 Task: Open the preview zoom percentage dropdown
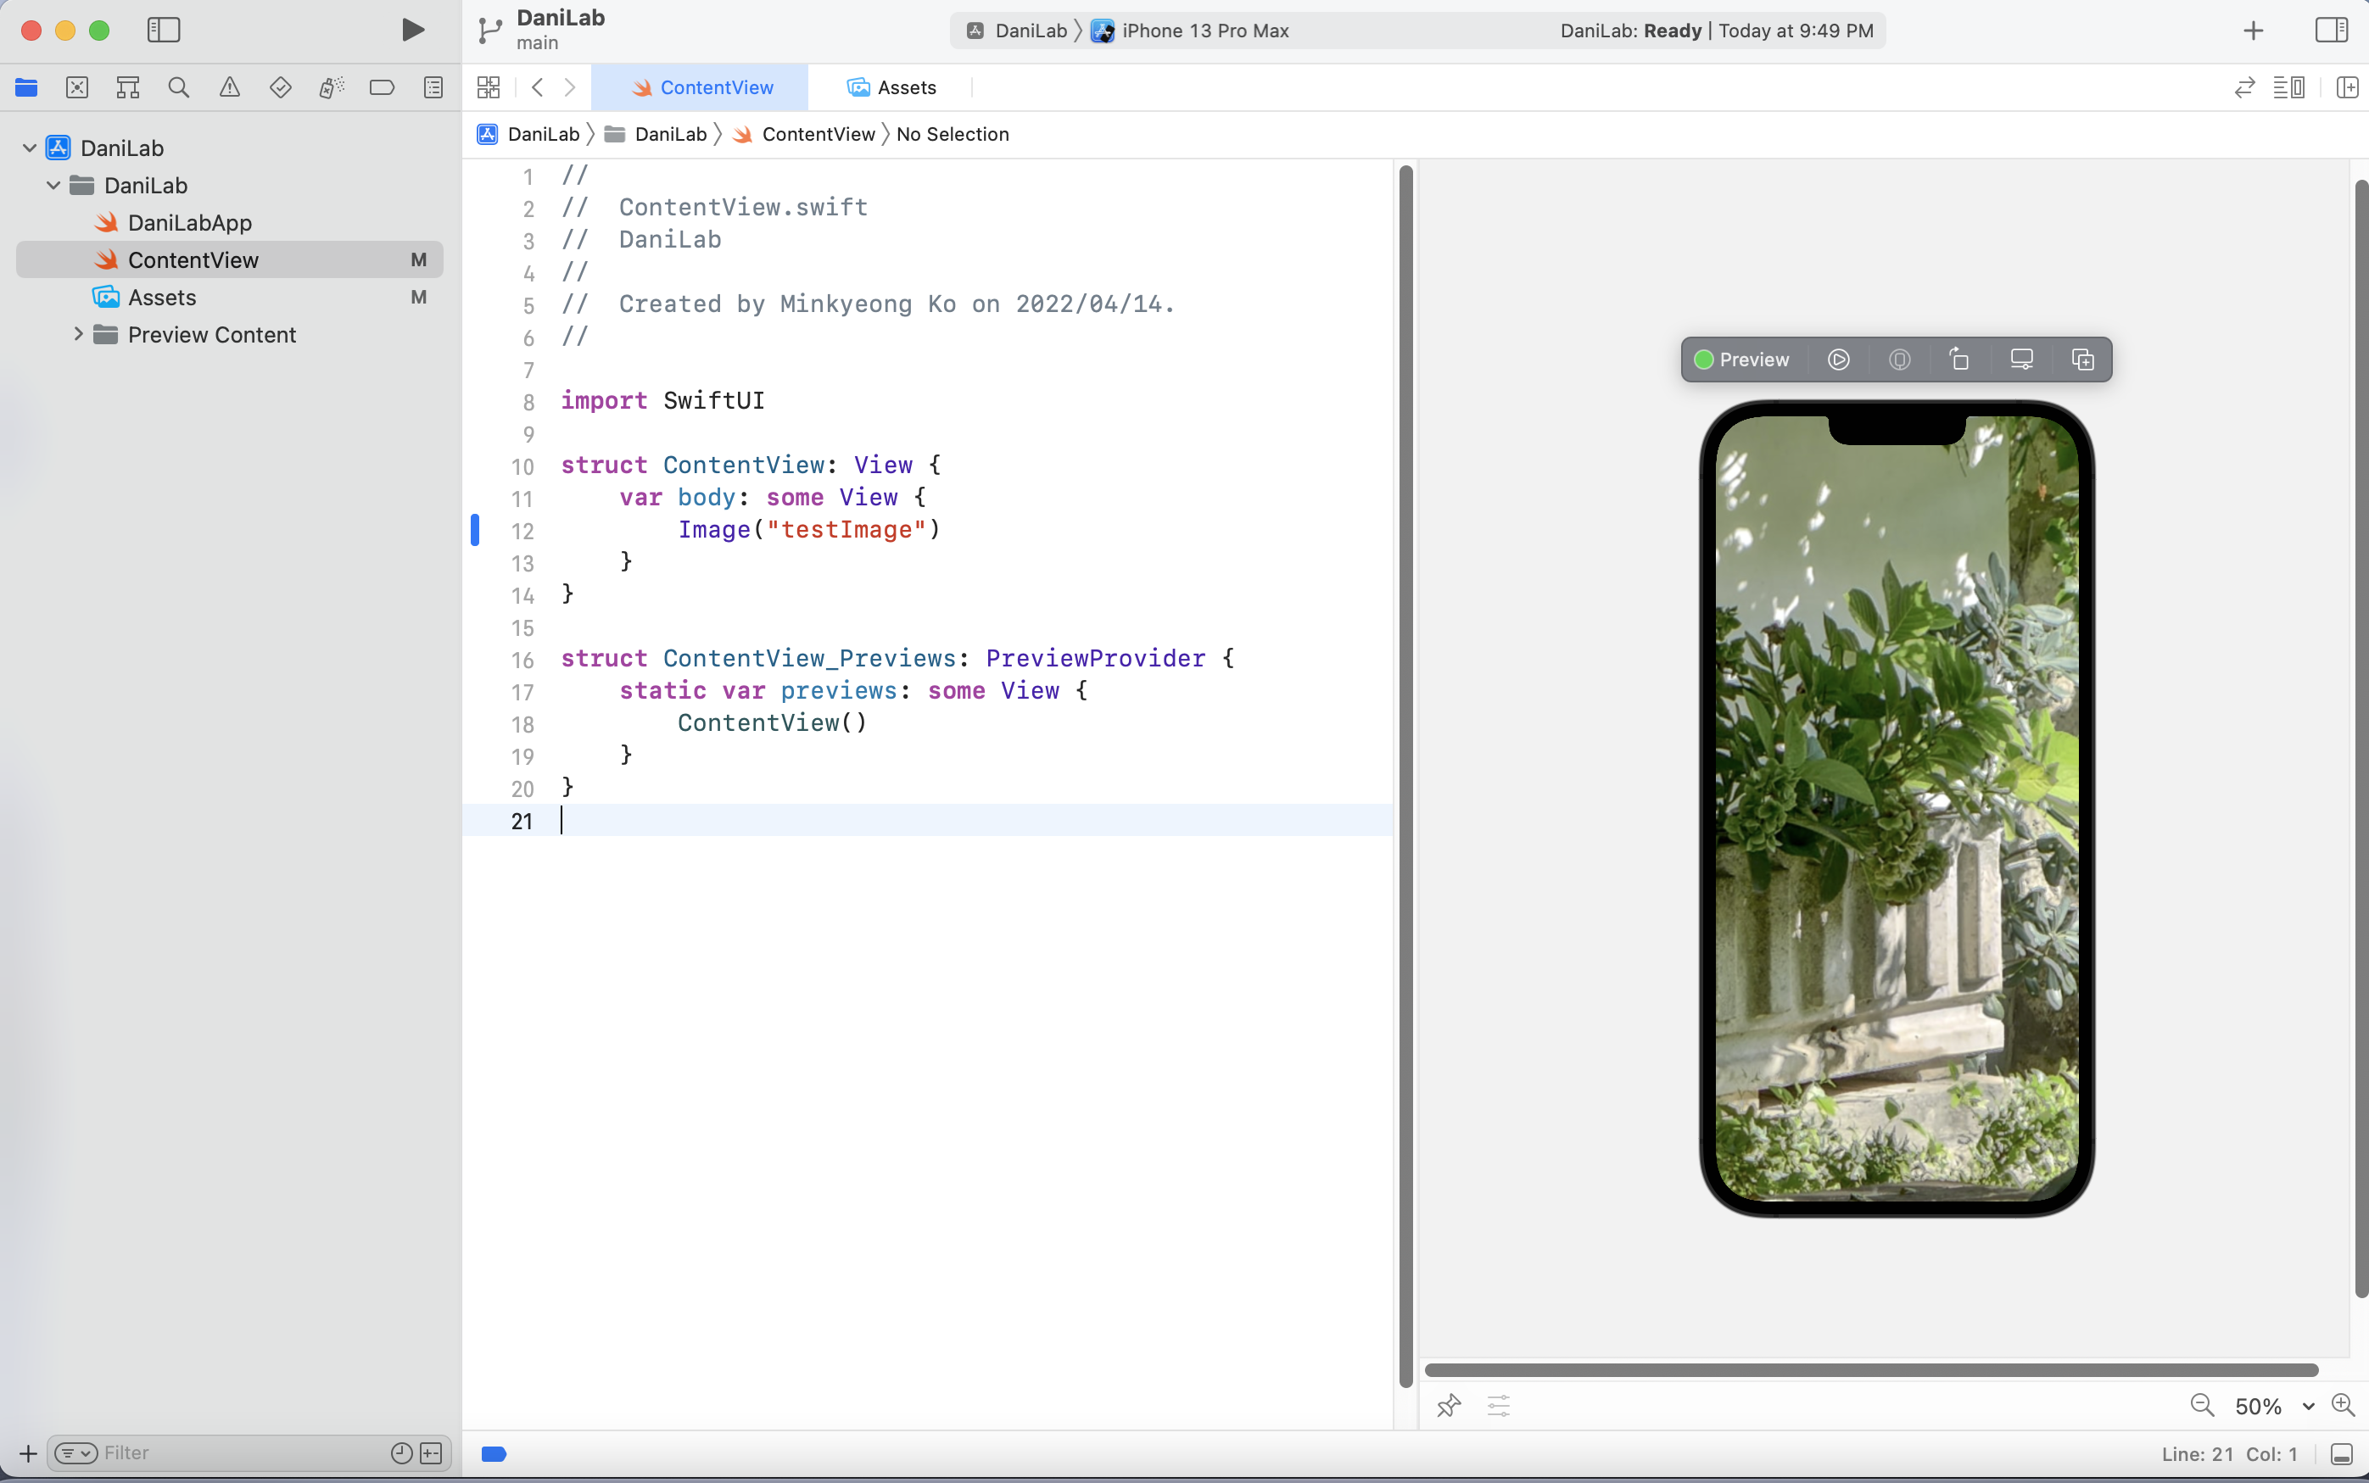pos(2307,1407)
